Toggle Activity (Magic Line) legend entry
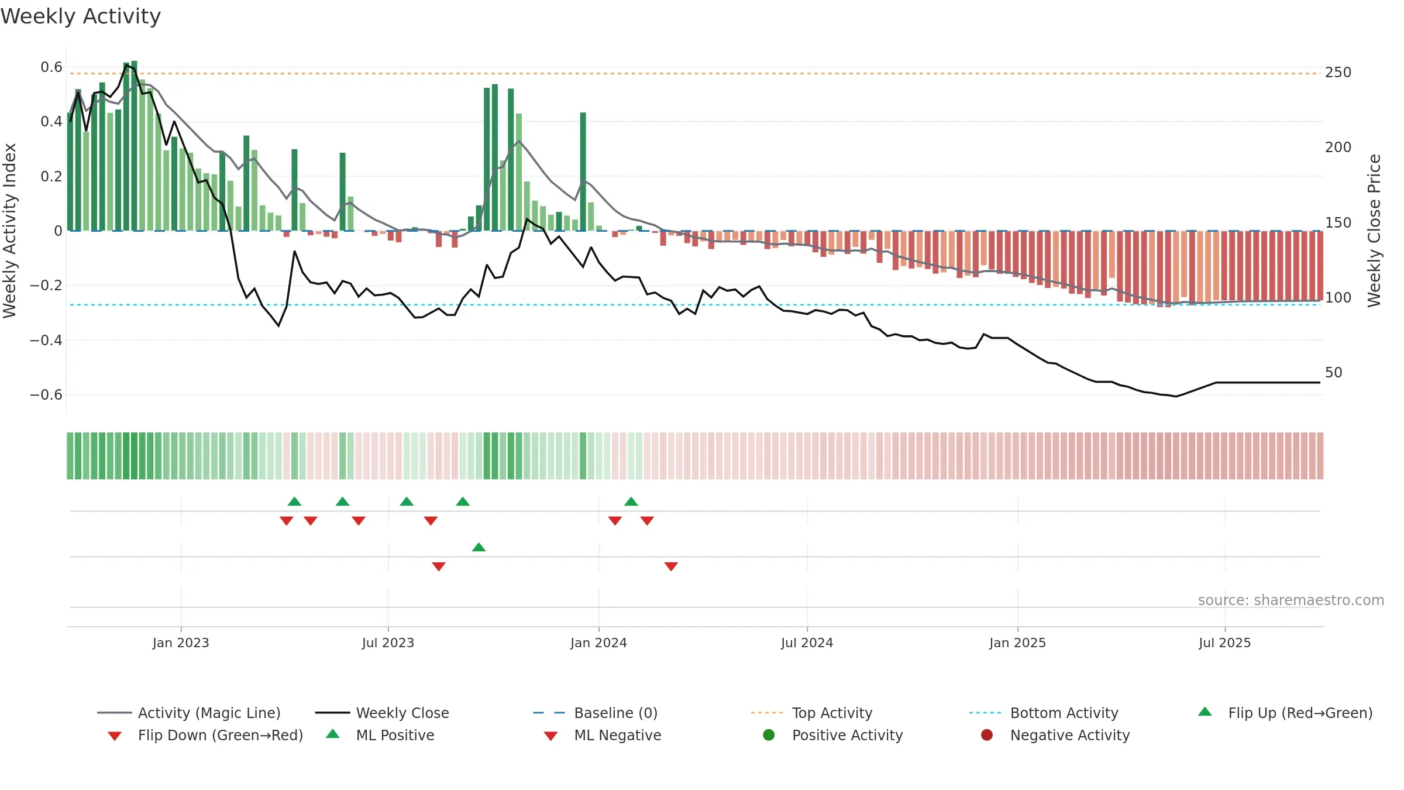Viewport: 1404px width, 790px height. (189, 713)
